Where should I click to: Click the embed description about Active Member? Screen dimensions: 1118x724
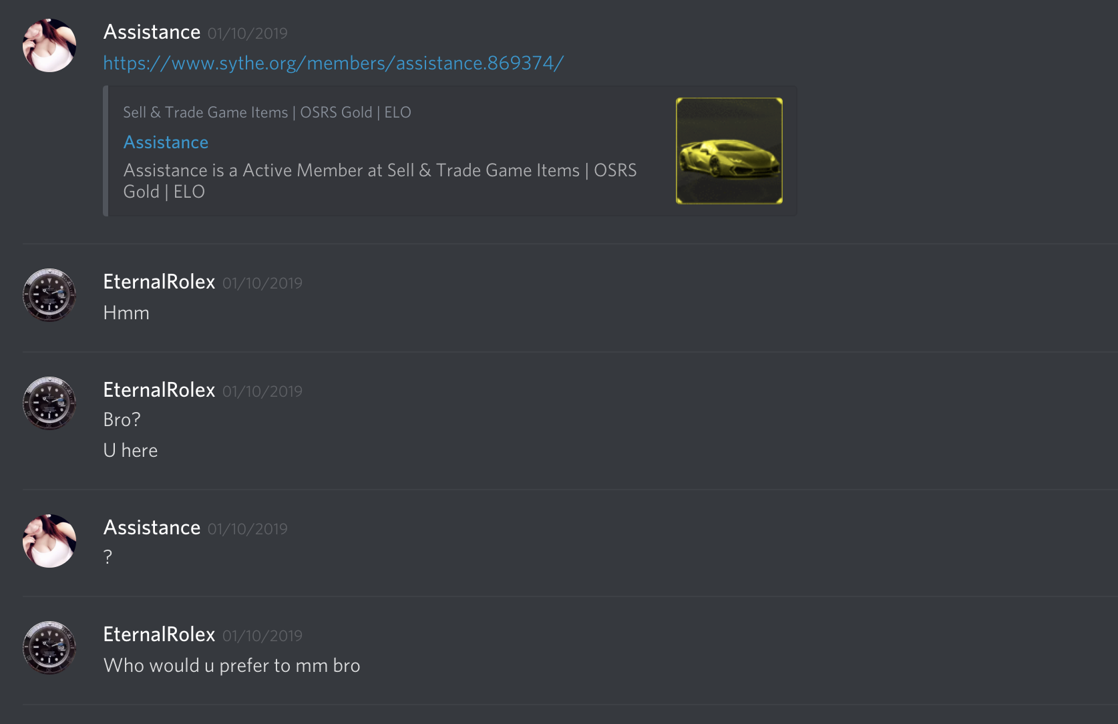pos(380,181)
